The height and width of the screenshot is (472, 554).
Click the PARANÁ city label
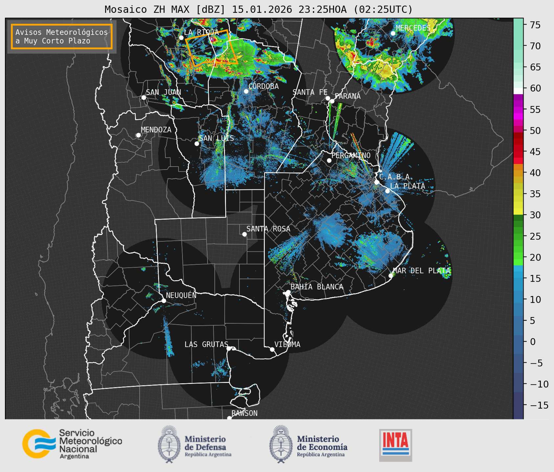coord(347,96)
